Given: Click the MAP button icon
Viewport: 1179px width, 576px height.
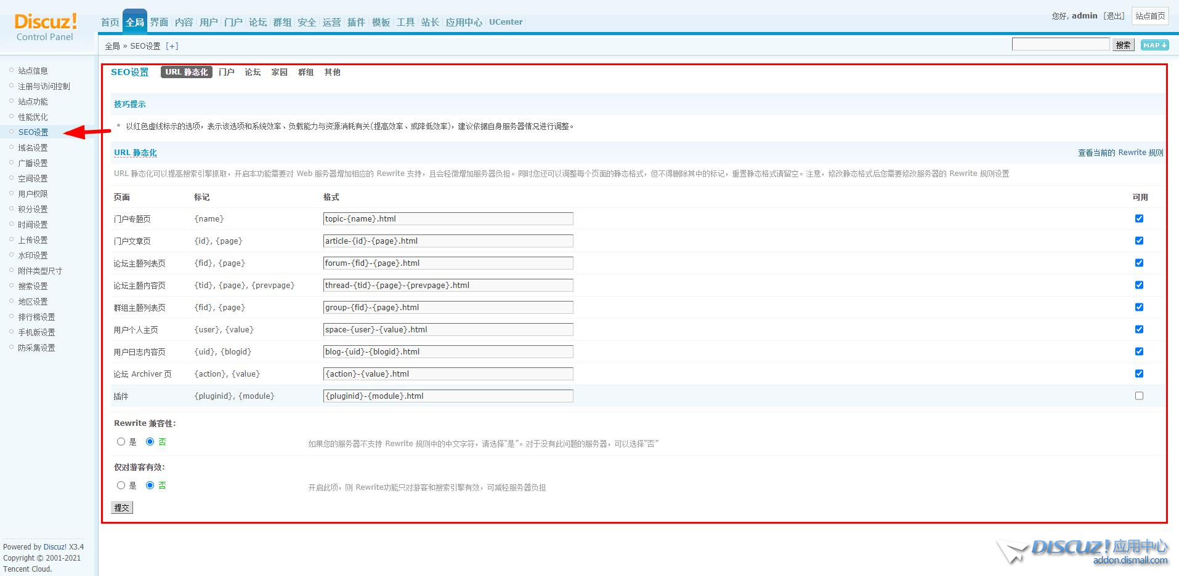Looking at the screenshot, I should point(1154,45).
